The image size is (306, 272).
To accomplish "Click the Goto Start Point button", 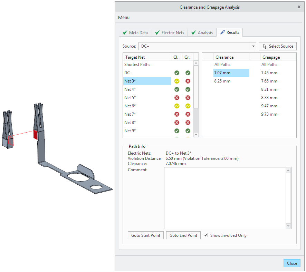I will coord(146,235).
